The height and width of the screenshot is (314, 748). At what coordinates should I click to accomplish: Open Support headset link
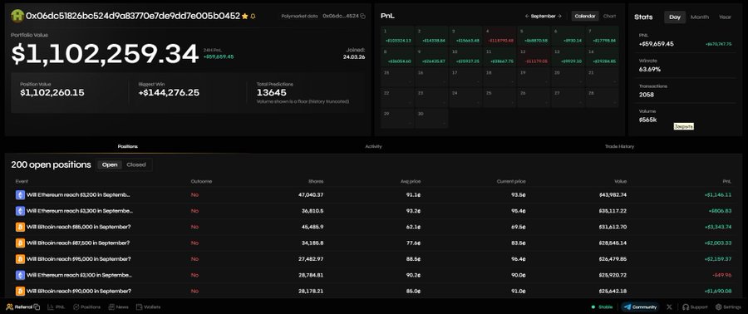tap(695, 307)
